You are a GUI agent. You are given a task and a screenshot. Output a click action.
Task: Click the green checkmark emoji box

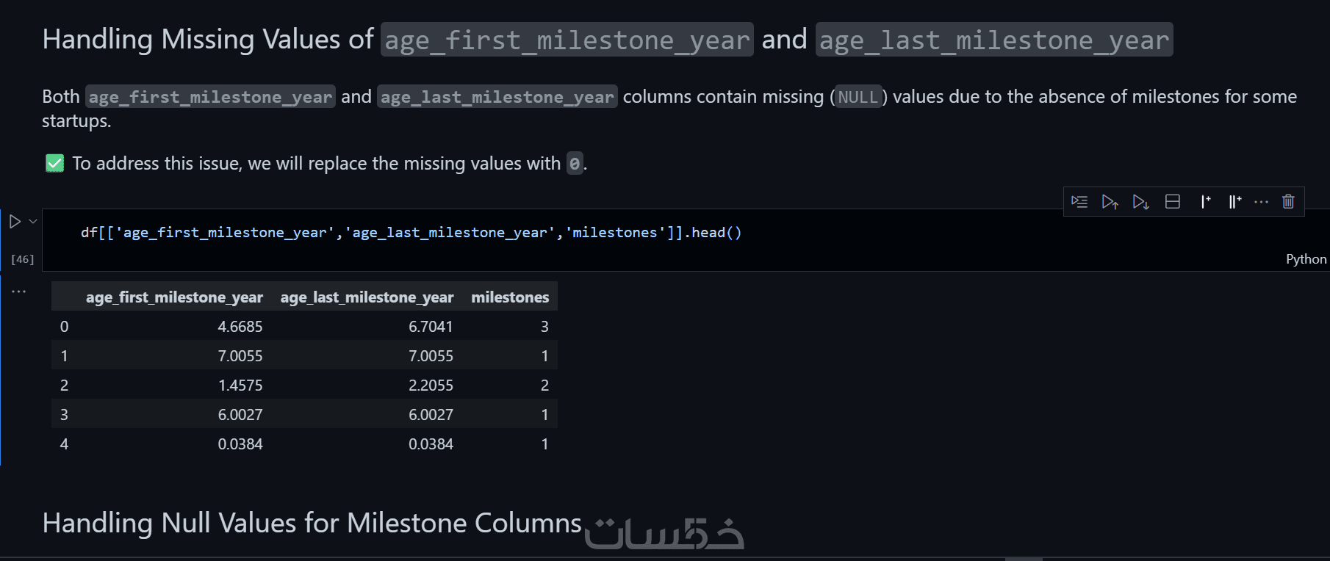55,163
